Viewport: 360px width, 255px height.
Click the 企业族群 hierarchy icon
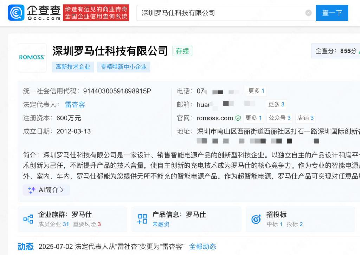[x=28, y=219]
